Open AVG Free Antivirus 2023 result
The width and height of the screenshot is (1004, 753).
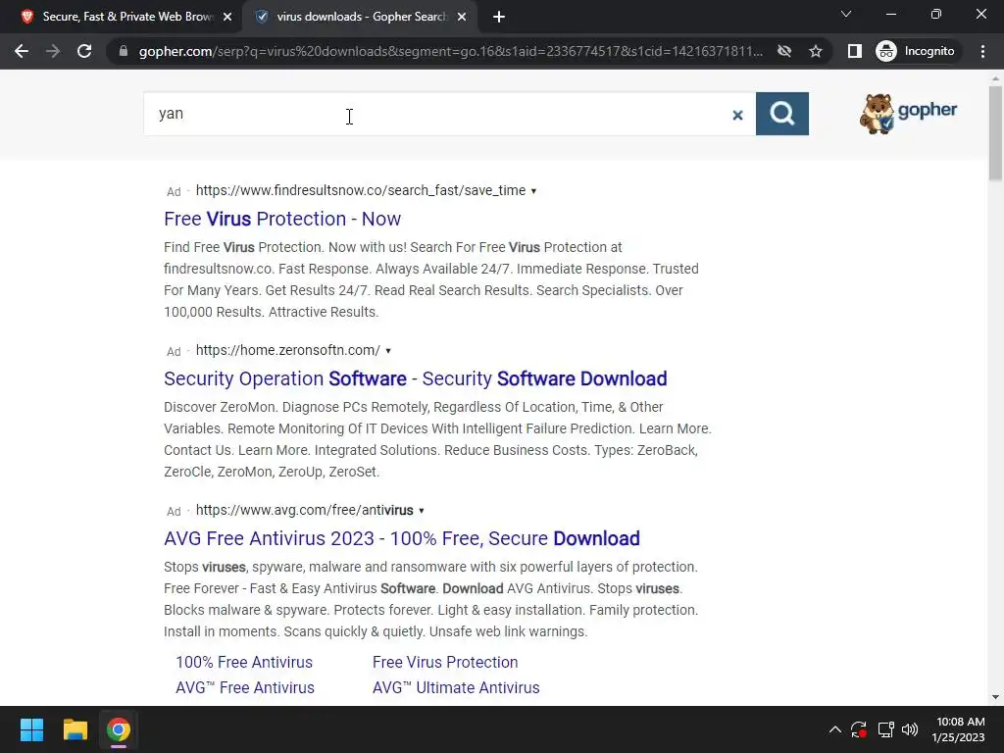pos(401,538)
